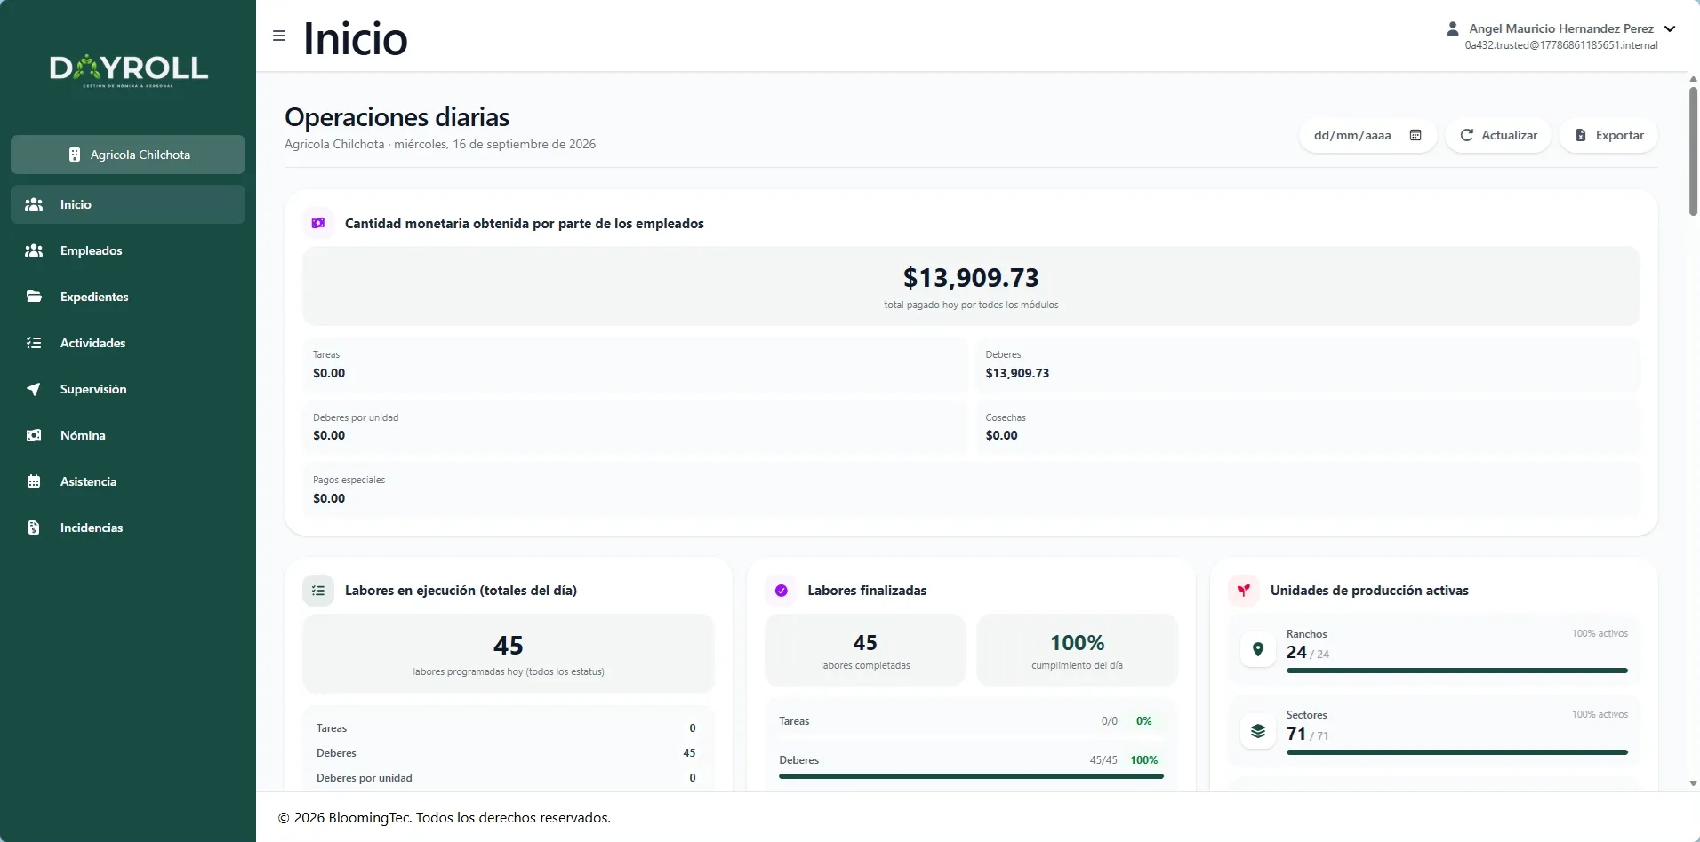Click the checklist icon beside Labores en ejecución

318,591
